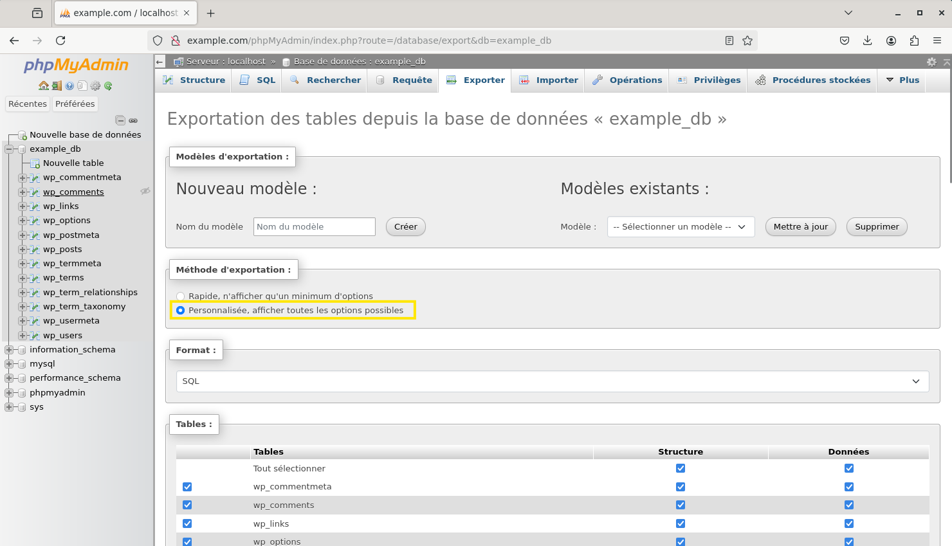This screenshot has width=952, height=546.
Task: Click the wp_posts table icon in sidebar
Action: click(x=35, y=250)
